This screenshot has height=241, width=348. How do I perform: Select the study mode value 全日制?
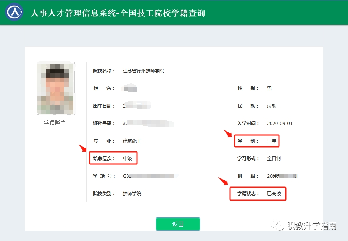(274, 158)
